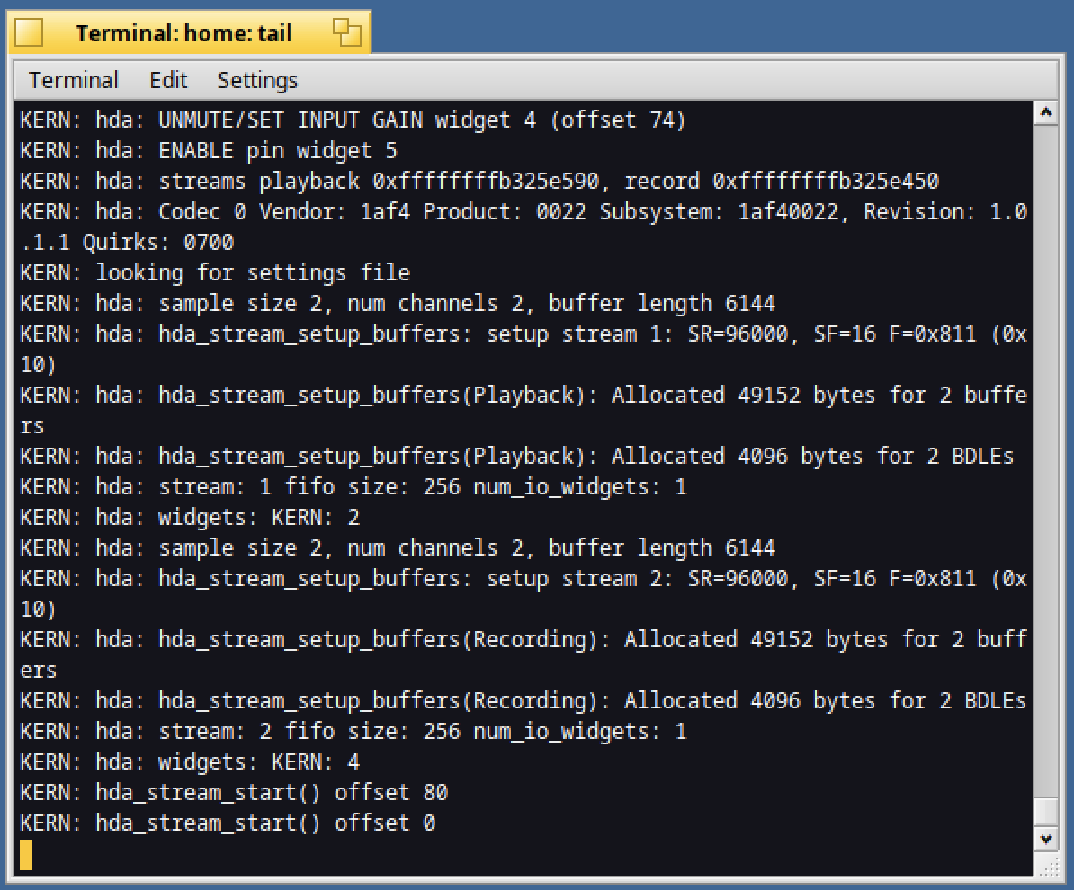
Task: Click the zoom button in the title tab
Action: coord(347,32)
